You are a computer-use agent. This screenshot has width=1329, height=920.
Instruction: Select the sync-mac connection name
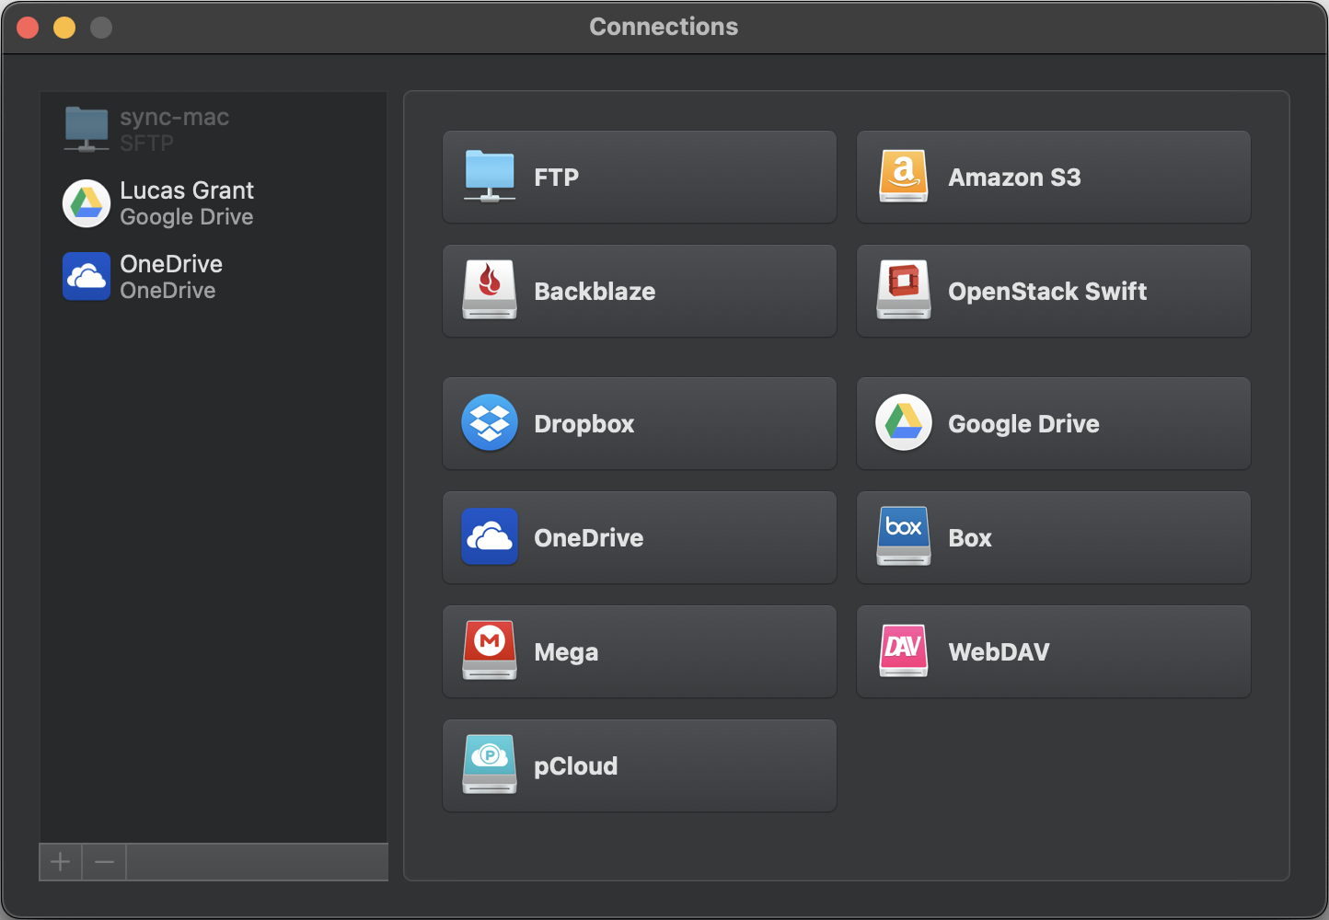175,118
